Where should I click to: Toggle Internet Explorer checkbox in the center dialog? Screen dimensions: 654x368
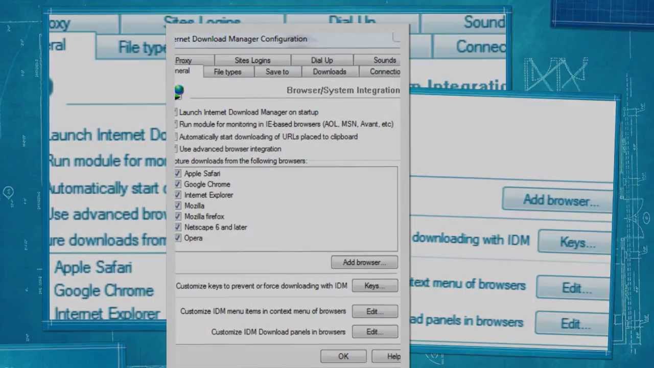point(178,195)
